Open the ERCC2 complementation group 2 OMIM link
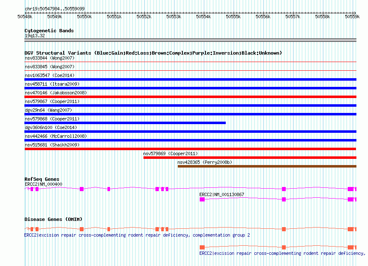368x266 pixels. click(137, 235)
